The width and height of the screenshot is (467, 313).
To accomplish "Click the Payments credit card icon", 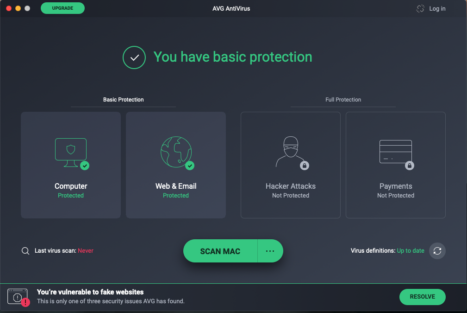I will click(395, 152).
